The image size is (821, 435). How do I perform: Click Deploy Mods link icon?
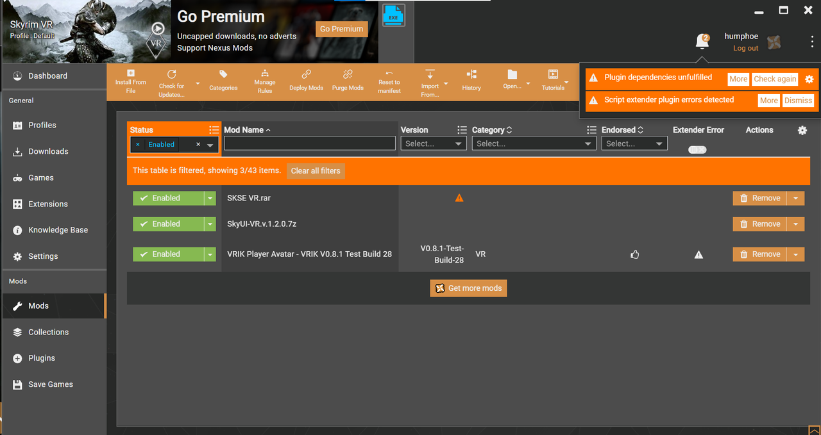click(x=306, y=75)
